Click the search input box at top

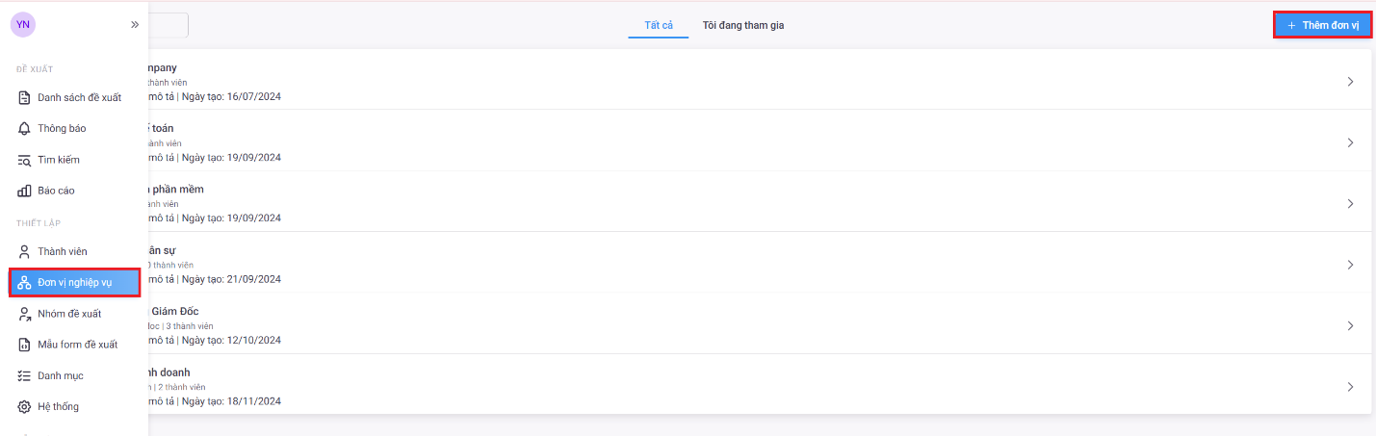[x=169, y=25]
